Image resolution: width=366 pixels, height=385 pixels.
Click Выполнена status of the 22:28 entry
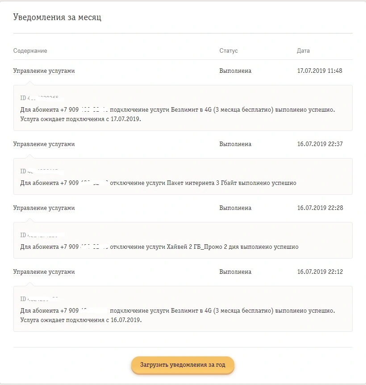tap(235, 208)
